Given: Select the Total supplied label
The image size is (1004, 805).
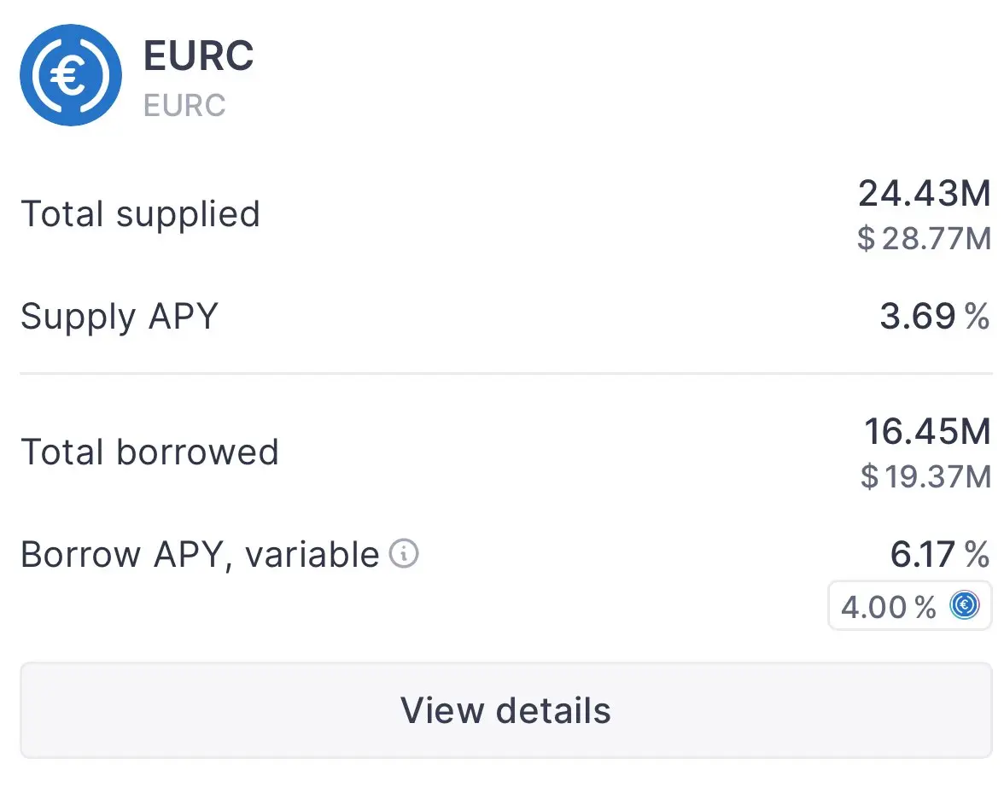Looking at the screenshot, I should [140, 214].
